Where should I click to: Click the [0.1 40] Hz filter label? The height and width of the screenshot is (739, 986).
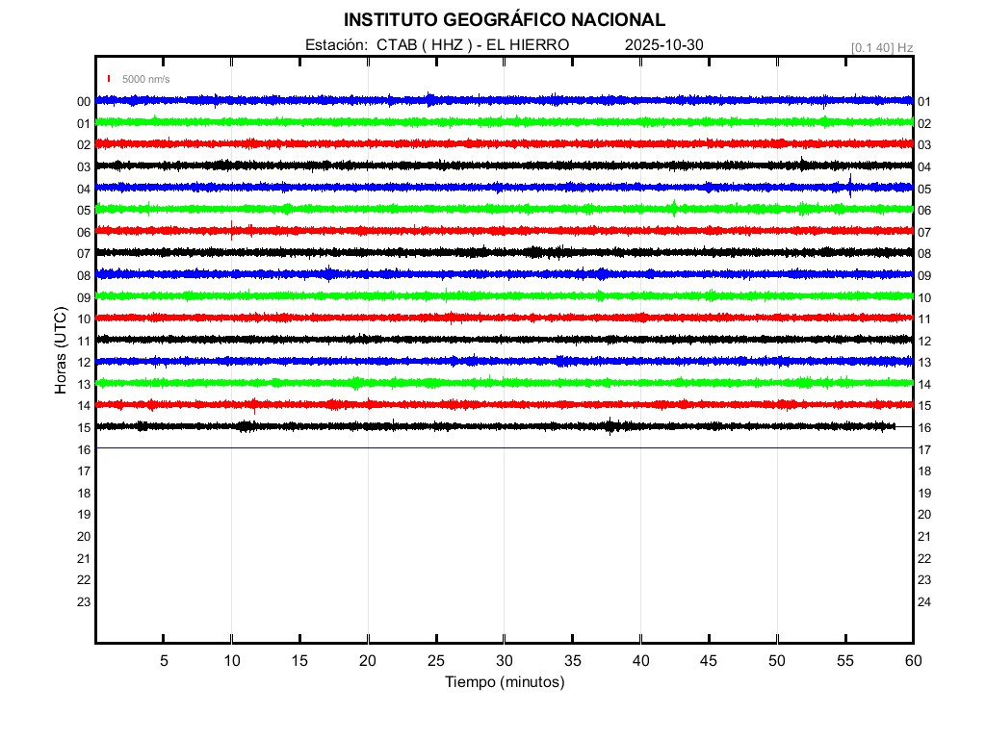click(881, 47)
